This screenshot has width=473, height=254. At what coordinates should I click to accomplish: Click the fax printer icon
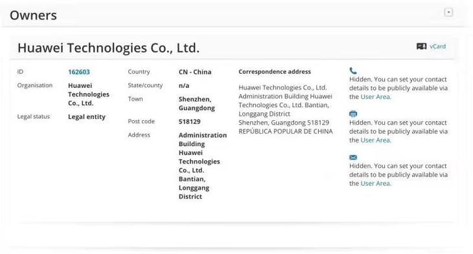coord(353,114)
